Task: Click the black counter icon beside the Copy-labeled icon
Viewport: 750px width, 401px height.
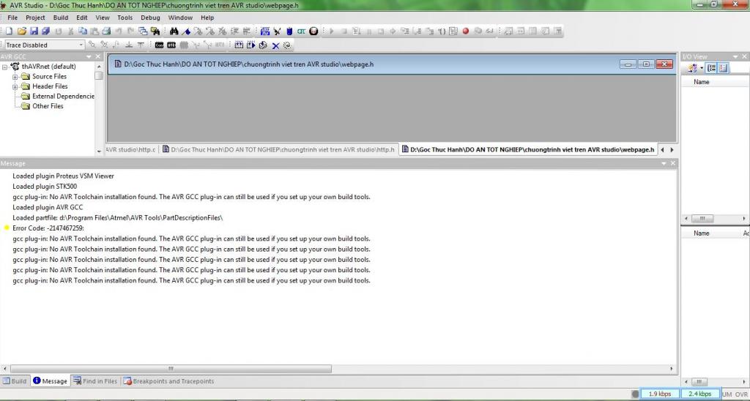Action: click(x=171, y=45)
